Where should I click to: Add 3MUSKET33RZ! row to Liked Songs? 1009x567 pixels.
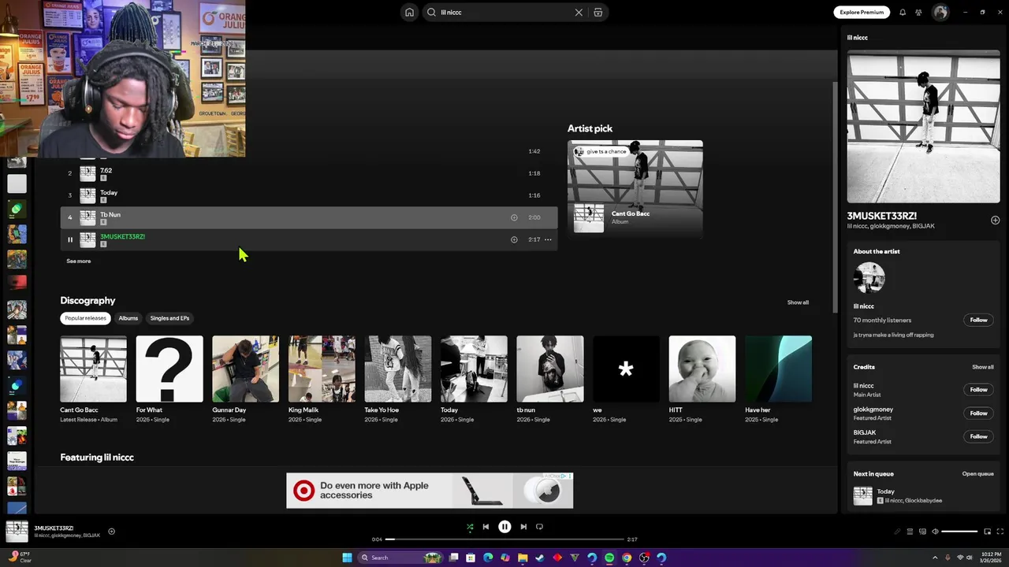pos(514,239)
